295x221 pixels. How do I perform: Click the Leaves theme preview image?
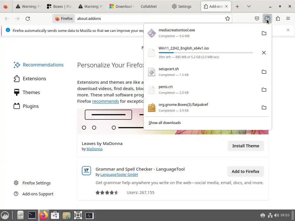pyautogui.click(x=111, y=121)
